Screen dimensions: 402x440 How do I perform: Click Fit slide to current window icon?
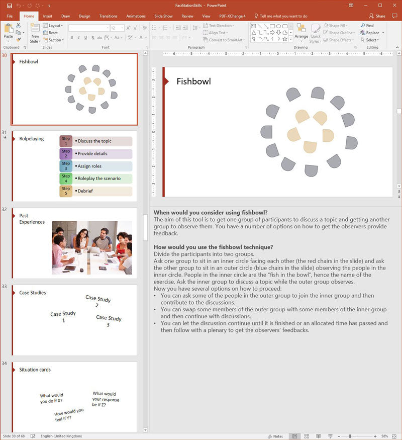[x=394, y=436]
